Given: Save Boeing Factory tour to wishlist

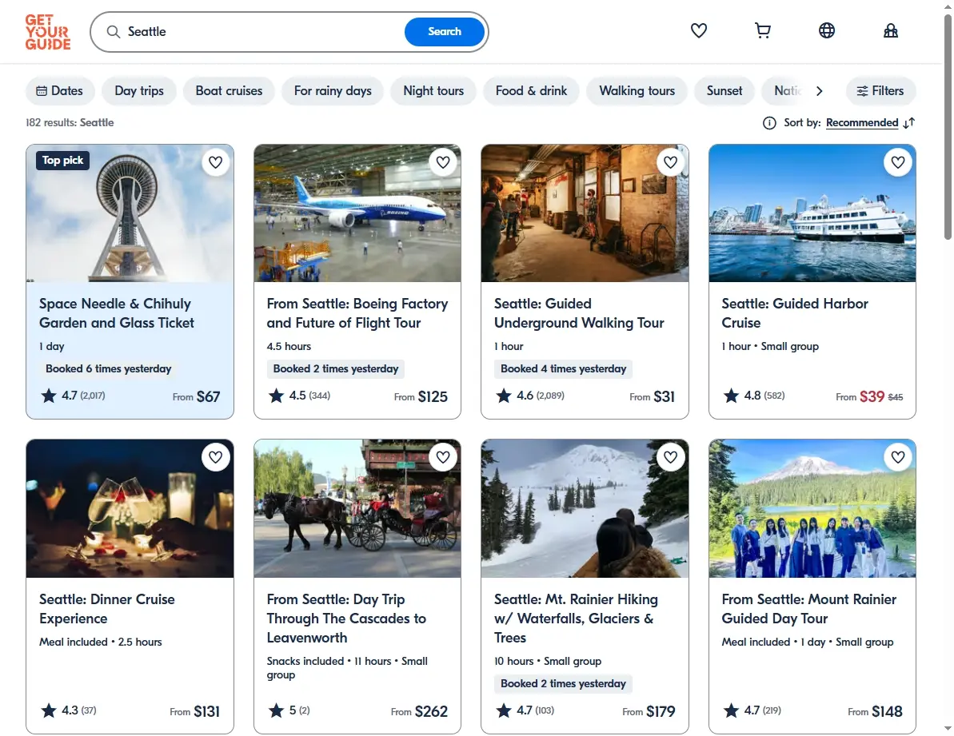Looking at the screenshot, I should coord(443,162).
